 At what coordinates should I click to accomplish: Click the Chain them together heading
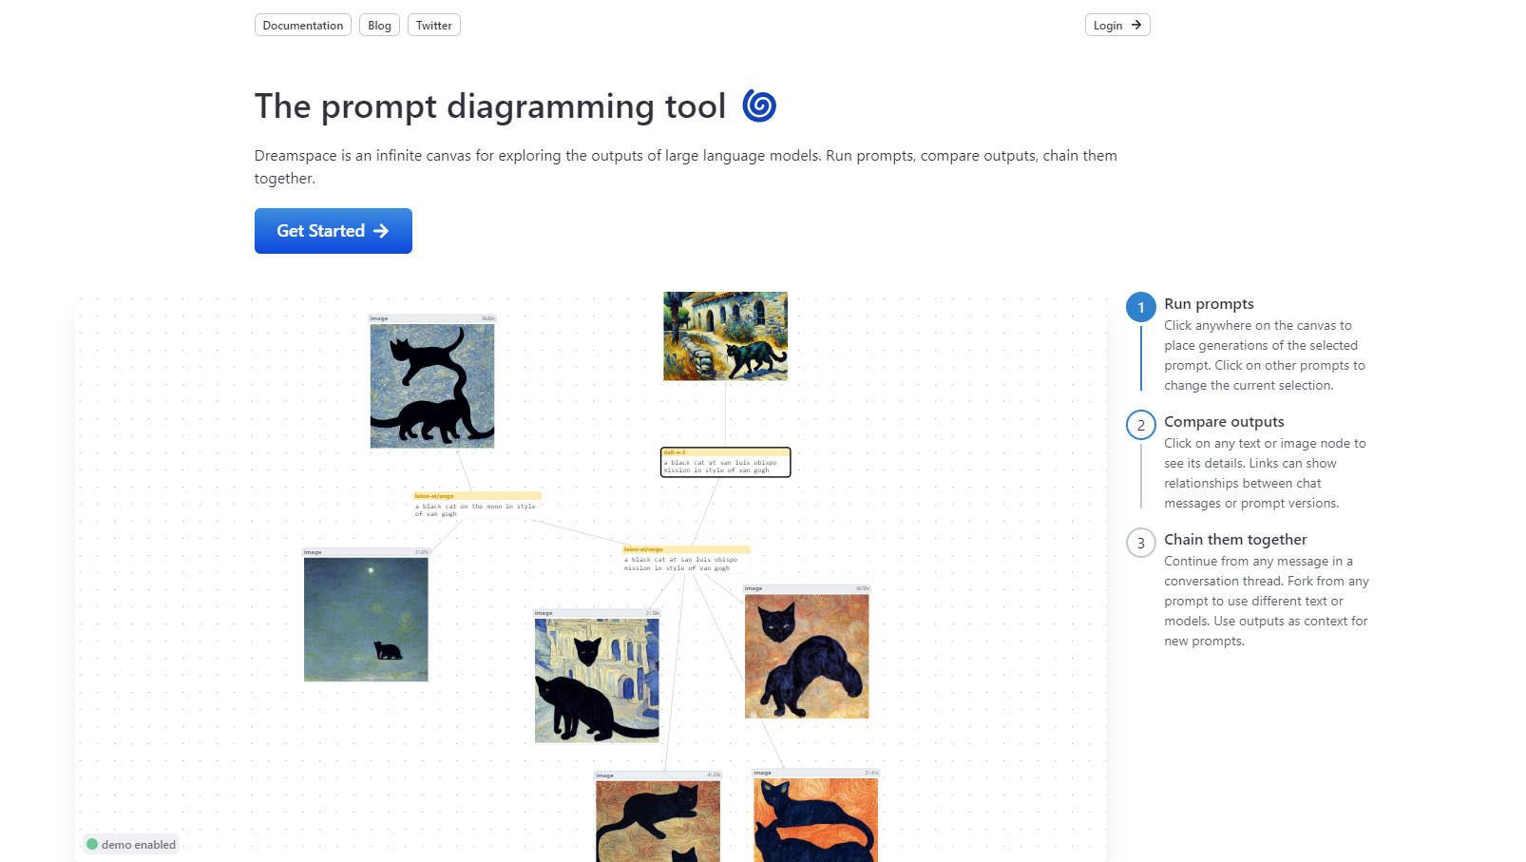[1235, 540]
